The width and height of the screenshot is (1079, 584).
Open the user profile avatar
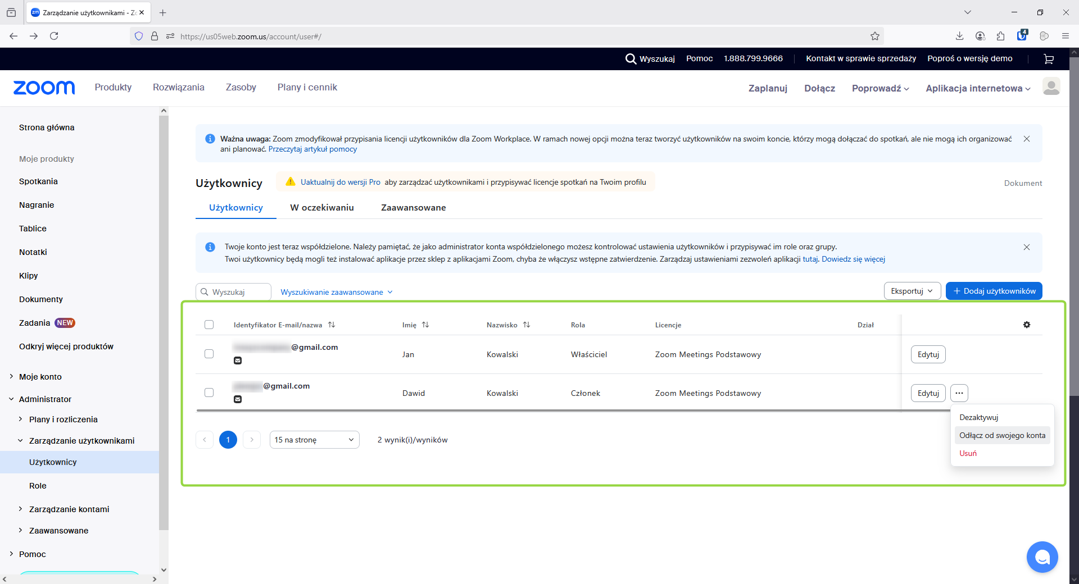(x=1051, y=86)
